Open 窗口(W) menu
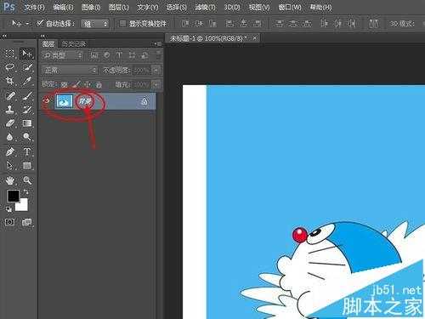This screenshot has width=425, height=319. coord(290,7)
